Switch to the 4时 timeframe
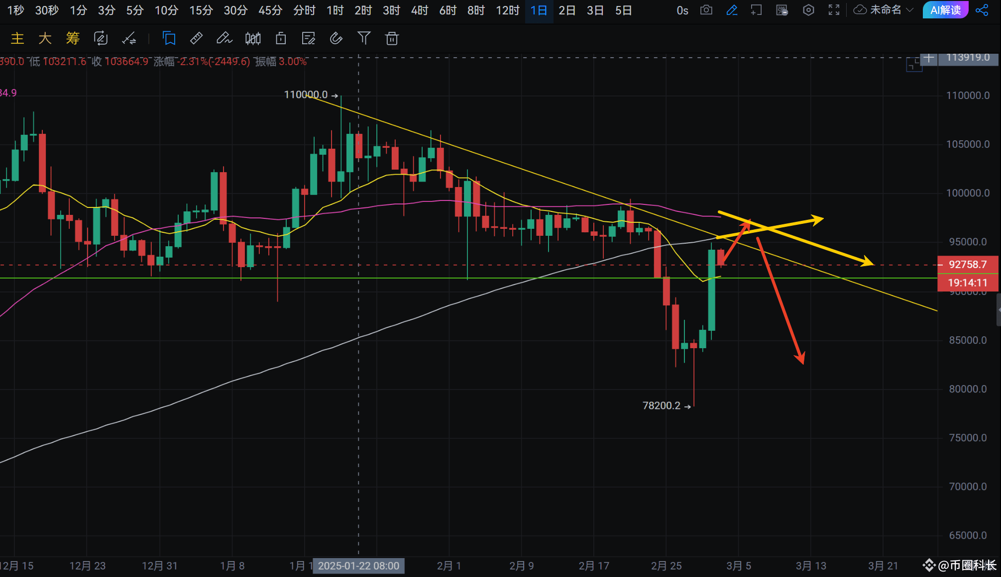Image resolution: width=1001 pixels, height=577 pixels. pyautogui.click(x=419, y=10)
